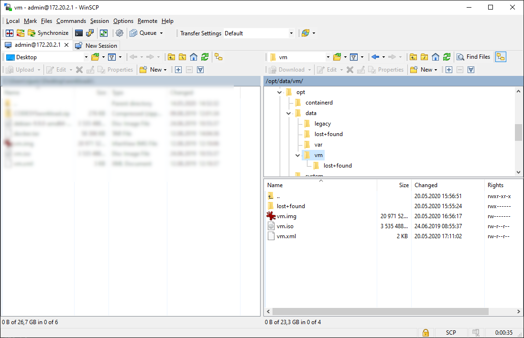Open the local Desktop drive dropdown
This screenshot has height=338, width=524.
click(x=86, y=57)
